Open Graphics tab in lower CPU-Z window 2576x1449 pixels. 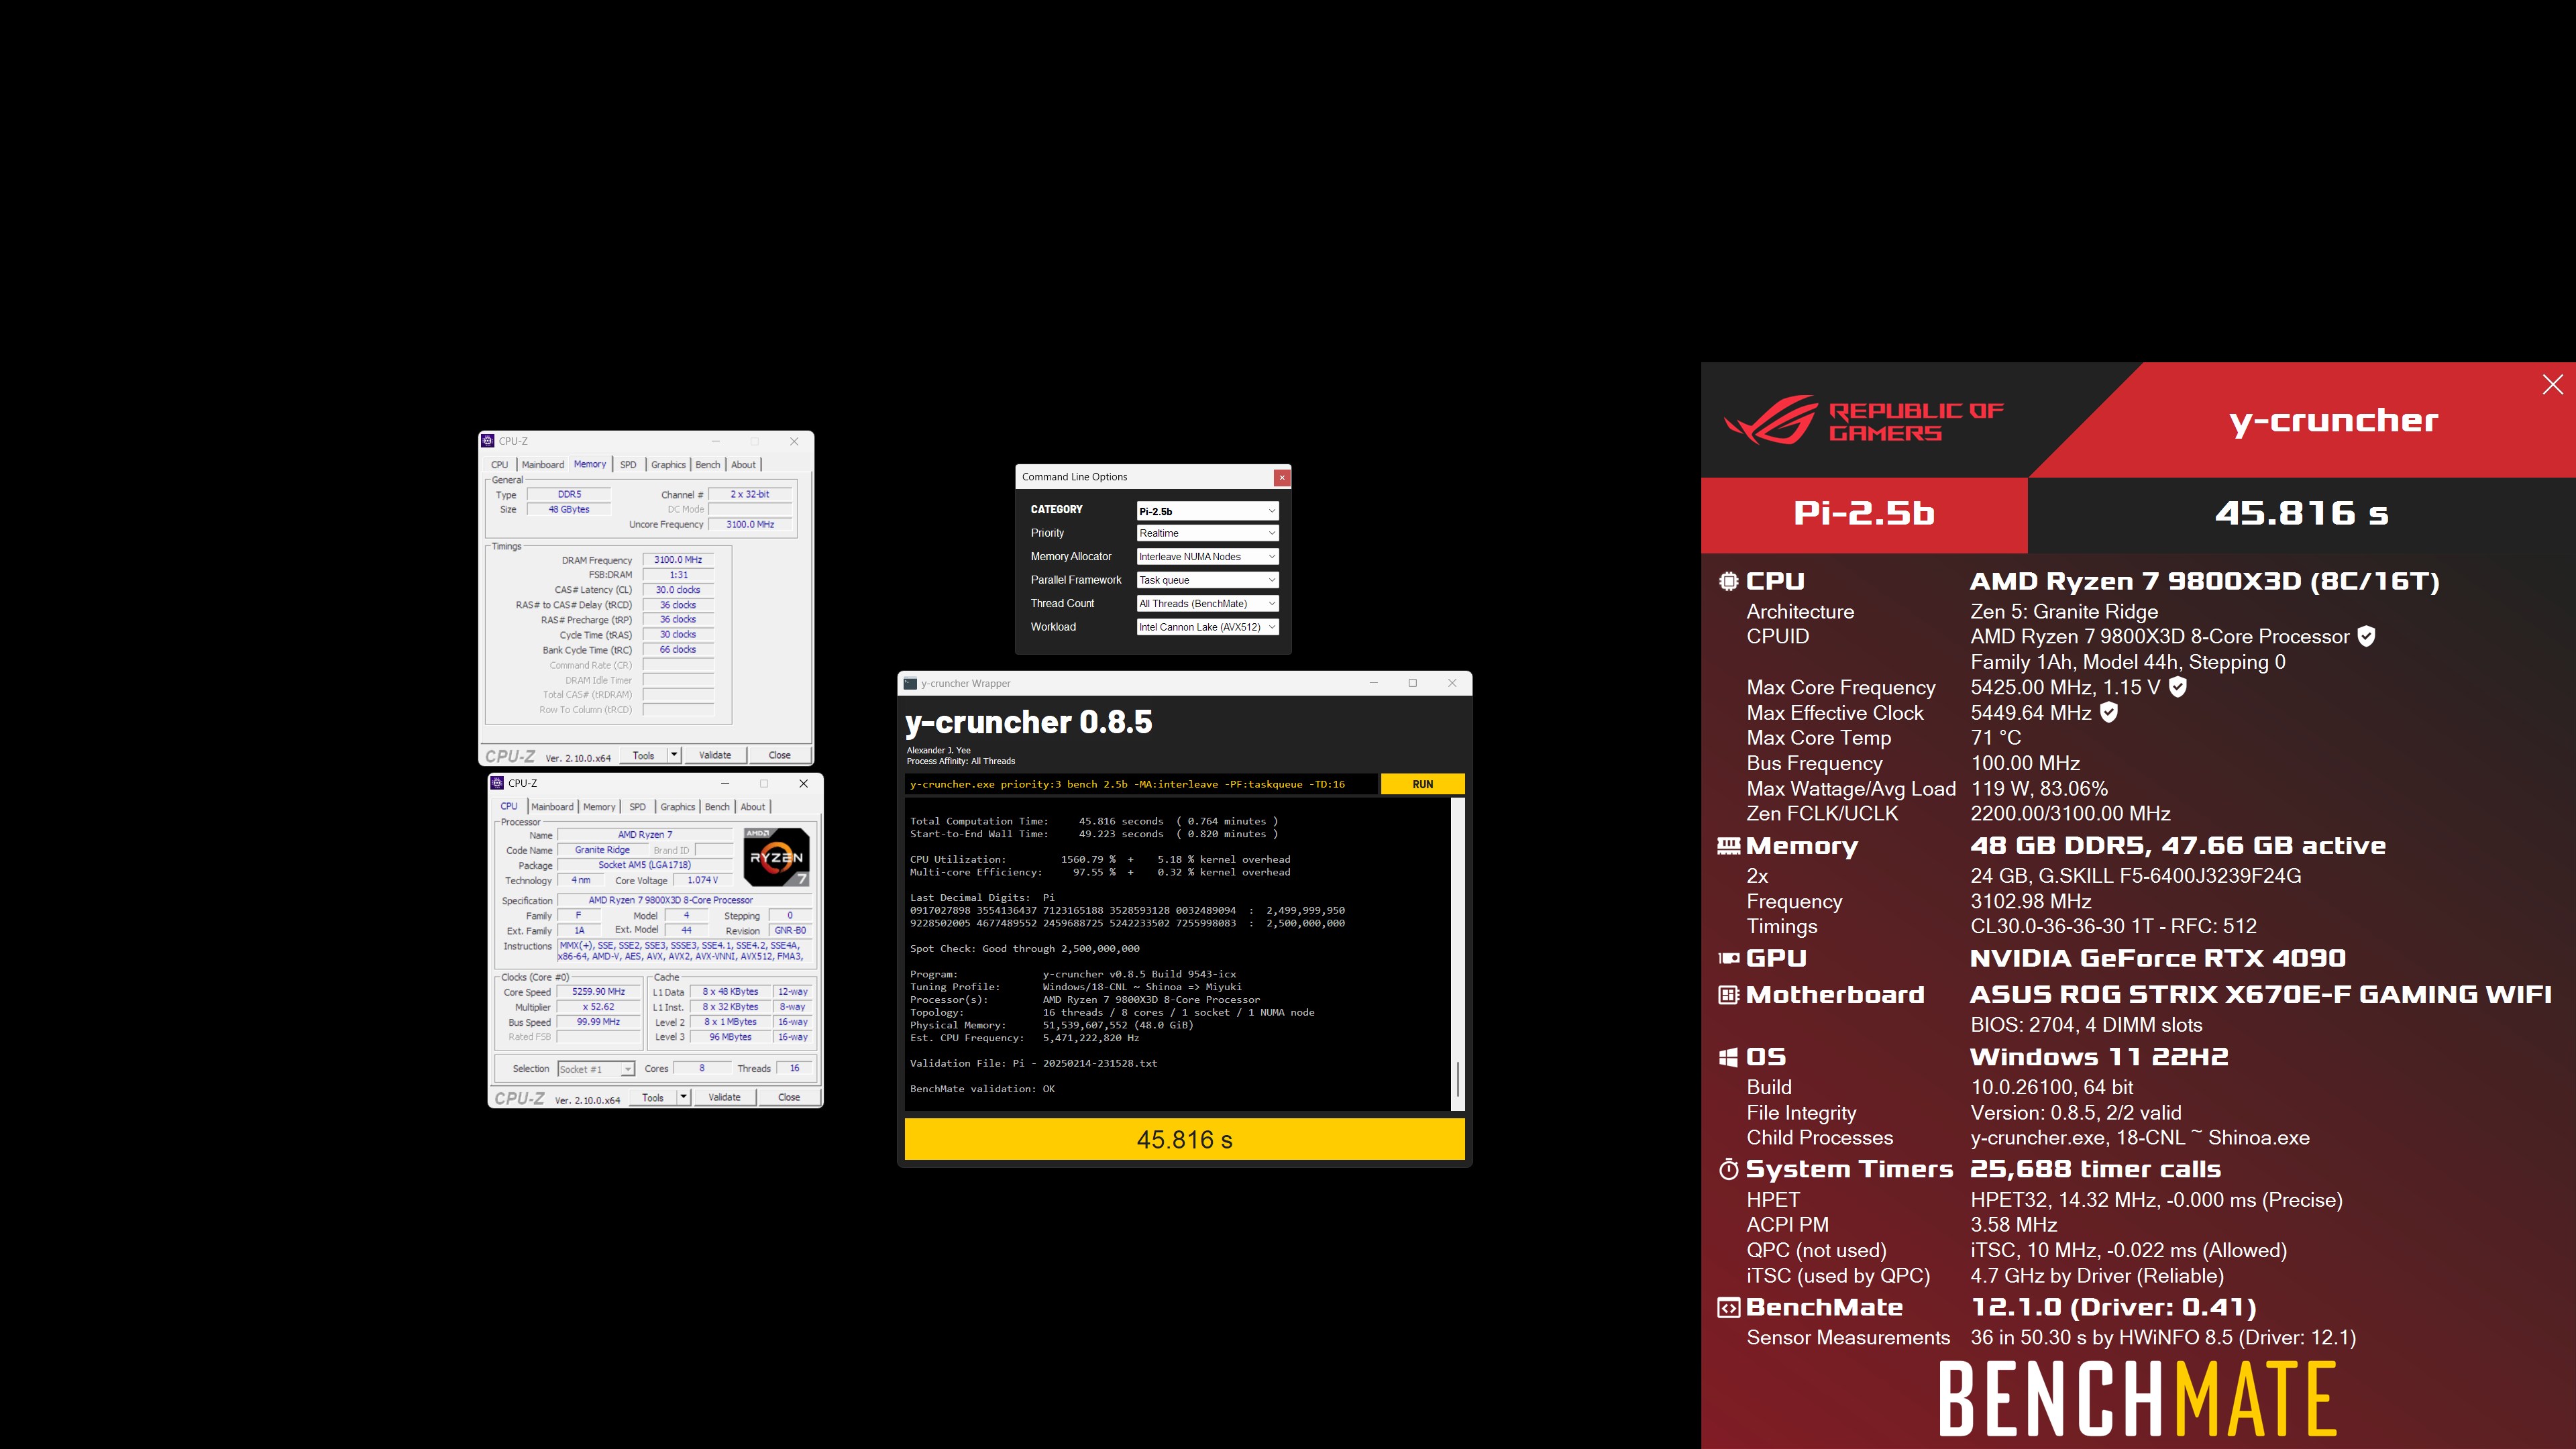click(678, 807)
